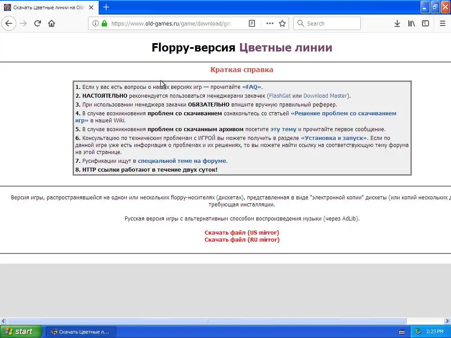This screenshot has height=338, width=451.
Task: Show site information via the (i) icon
Action: tap(96, 23)
